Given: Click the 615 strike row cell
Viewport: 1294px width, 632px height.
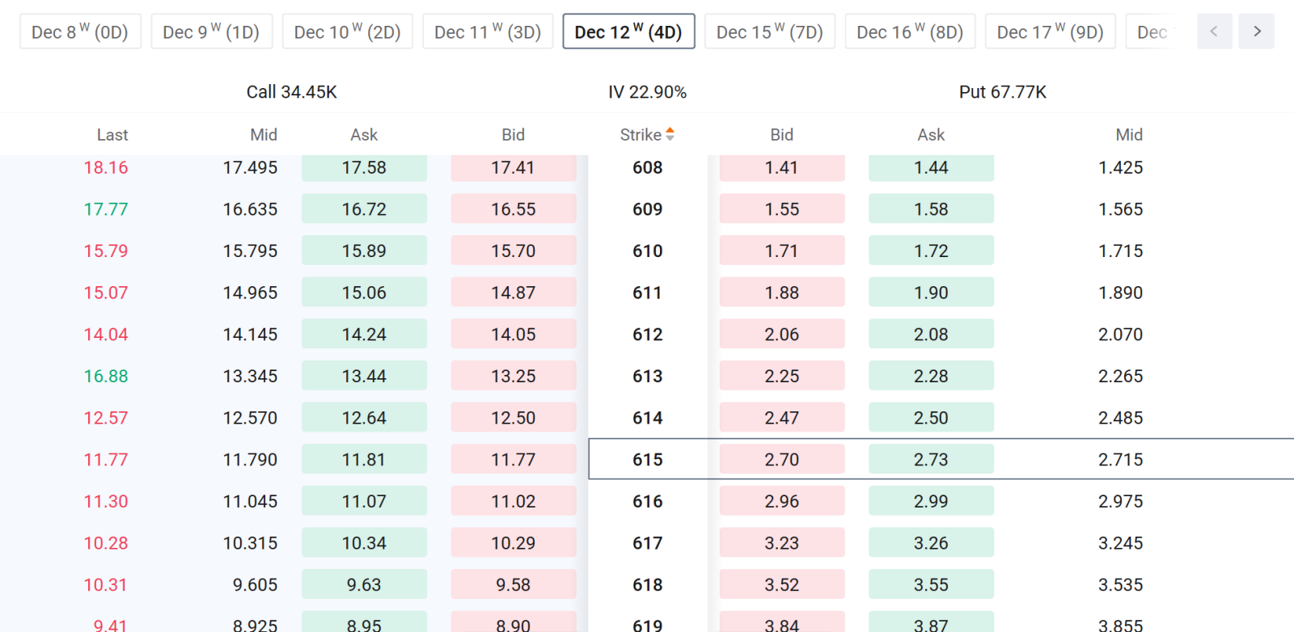Looking at the screenshot, I should (x=648, y=459).
